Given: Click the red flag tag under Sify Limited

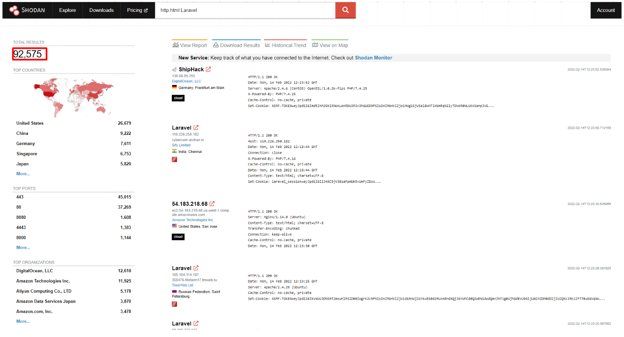Looking at the screenshot, I should point(174,159).
